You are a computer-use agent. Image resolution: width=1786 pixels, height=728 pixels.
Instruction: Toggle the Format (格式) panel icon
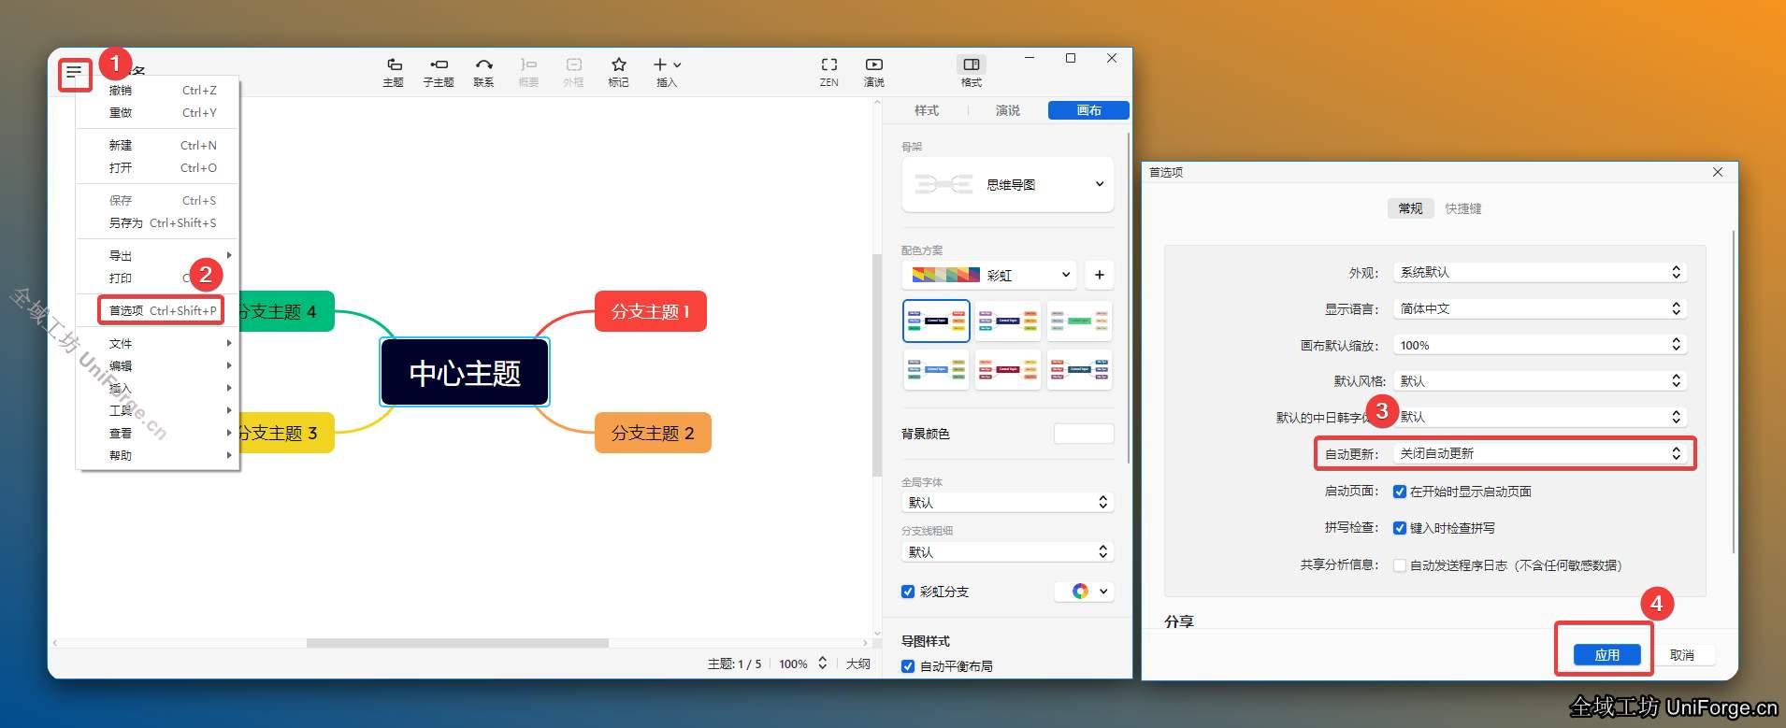coord(972,72)
